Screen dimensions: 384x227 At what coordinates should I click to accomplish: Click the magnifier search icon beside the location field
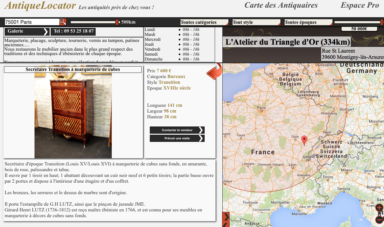click(63, 22)
